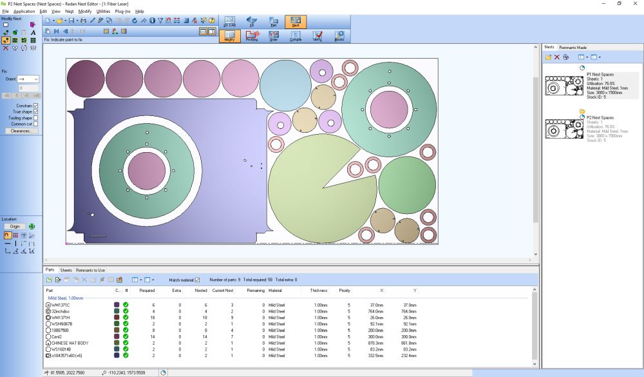The image size is (644, 377).
Task: Open the 3D mode icon
Action: tap(251, 22)
